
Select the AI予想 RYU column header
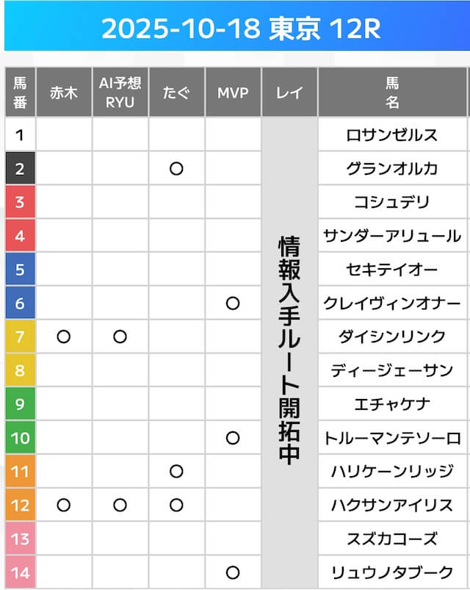[x=120, y=93]
